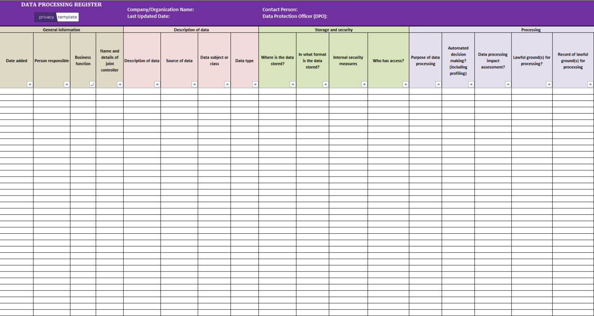This screenshot has width=594, height=316.
Task: Open the Internal security measures filter
Action: tap(364, 84)
